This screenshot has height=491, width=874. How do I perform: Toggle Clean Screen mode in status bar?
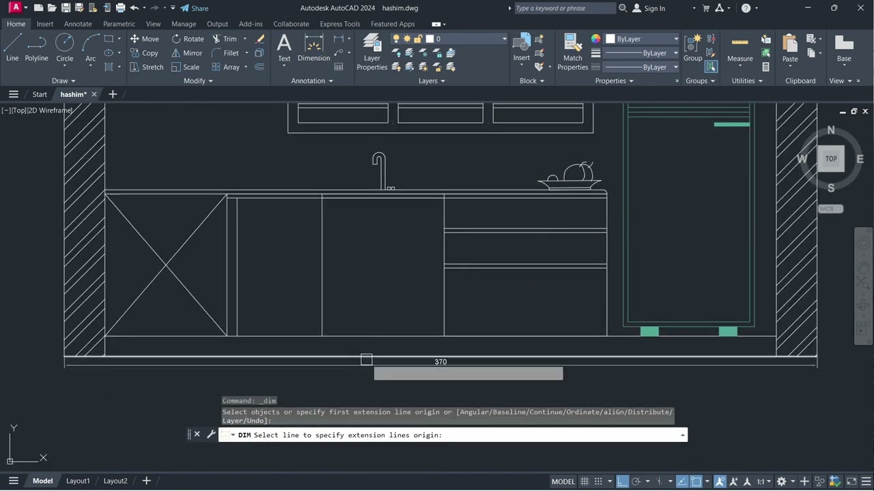click(x=852, y=481)
